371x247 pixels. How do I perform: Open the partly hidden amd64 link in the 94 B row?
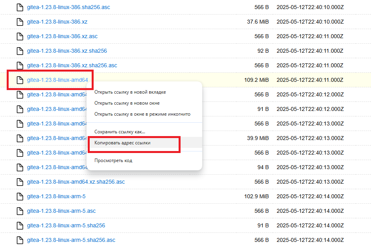click(57, 167)
